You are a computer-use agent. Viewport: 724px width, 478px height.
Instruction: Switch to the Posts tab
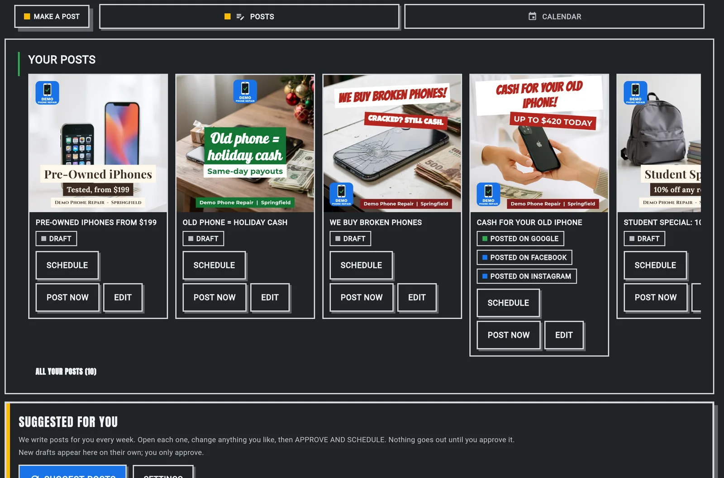249,17
